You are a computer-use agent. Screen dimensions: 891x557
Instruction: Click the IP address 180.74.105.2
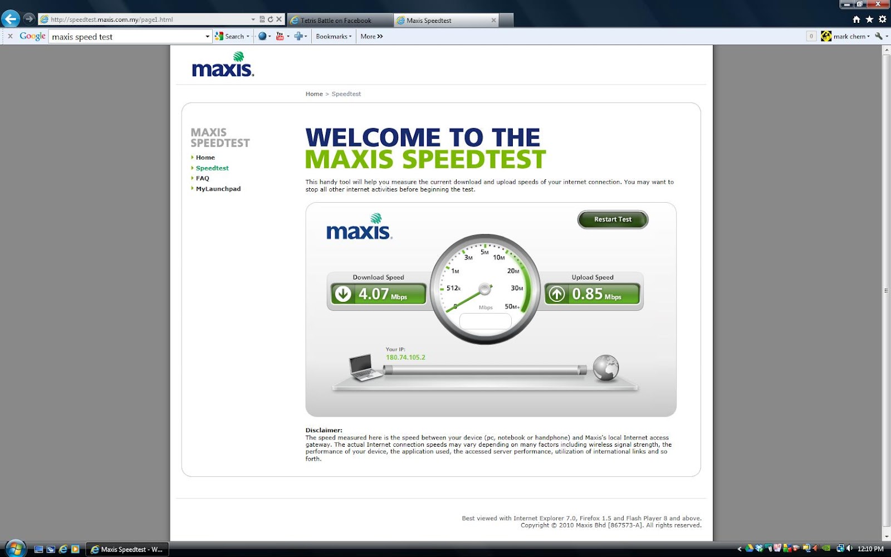tap(405, 358)
